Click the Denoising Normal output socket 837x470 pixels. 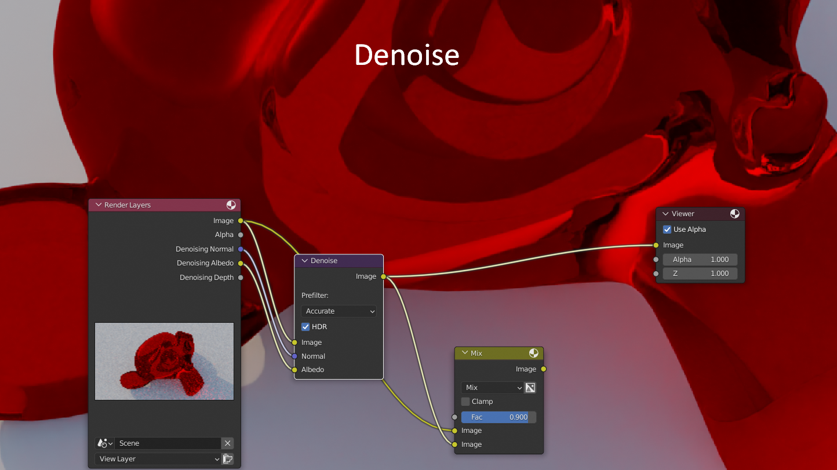tap(241, 249)
